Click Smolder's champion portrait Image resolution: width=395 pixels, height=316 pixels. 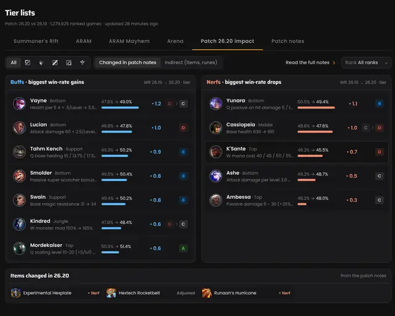[x=19, y=176]
